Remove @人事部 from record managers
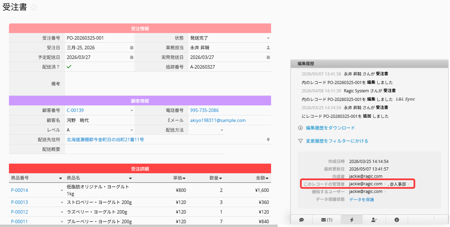The width and height of the screenshot is (450, 227). coord(409,184)
